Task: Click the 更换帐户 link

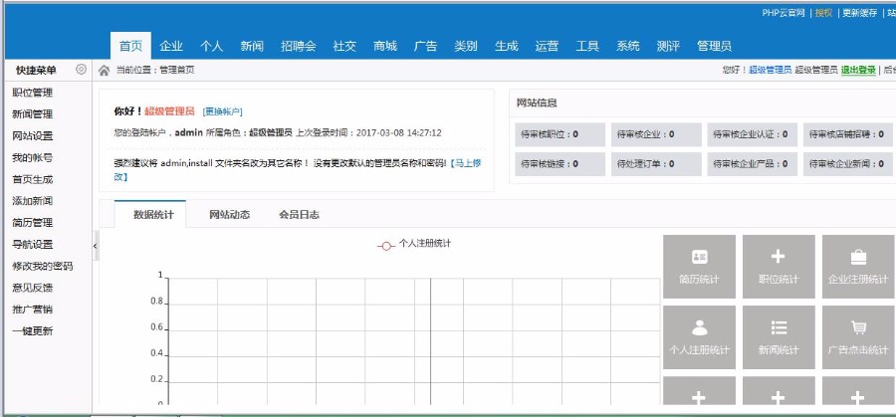Action: (223, 111)
